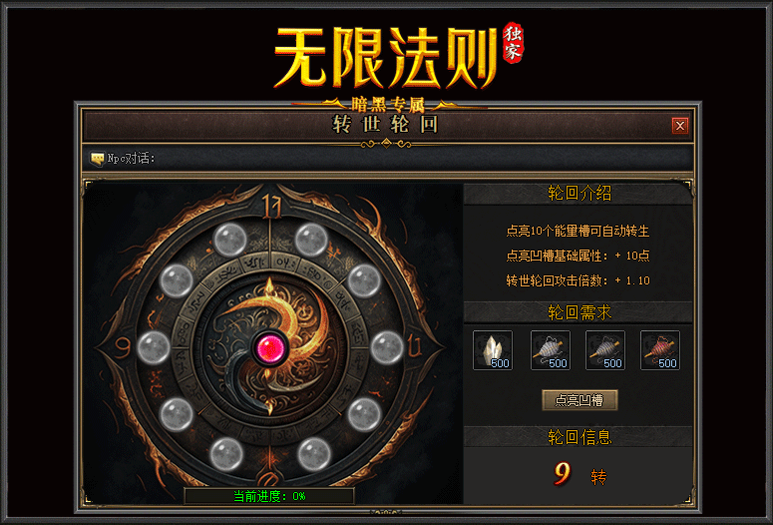
Task: Click the Npc对话 speech bubble icon
Action: point(97,159)
